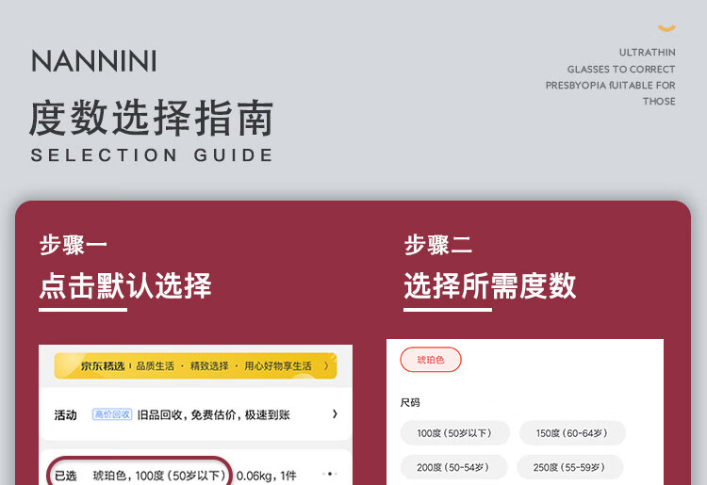Tap the 高价回收 tag
The image size is (707, 485).
(111, 414)
